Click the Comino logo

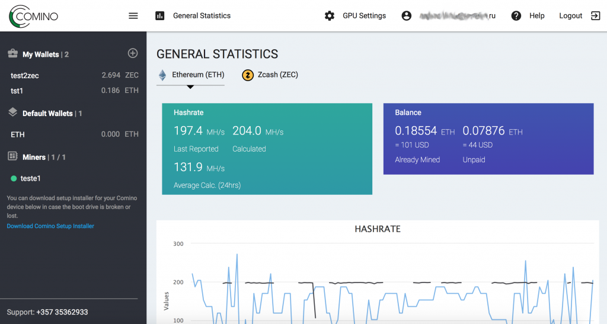coord(34,16)
